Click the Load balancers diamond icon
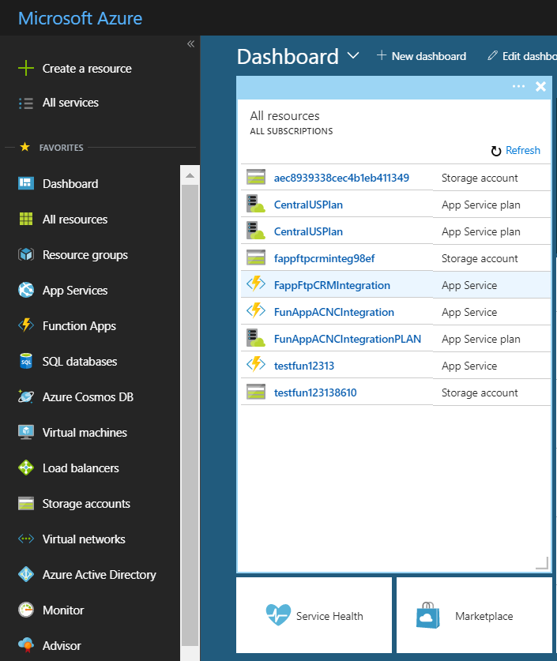557x661 pixels. [26, 468]
